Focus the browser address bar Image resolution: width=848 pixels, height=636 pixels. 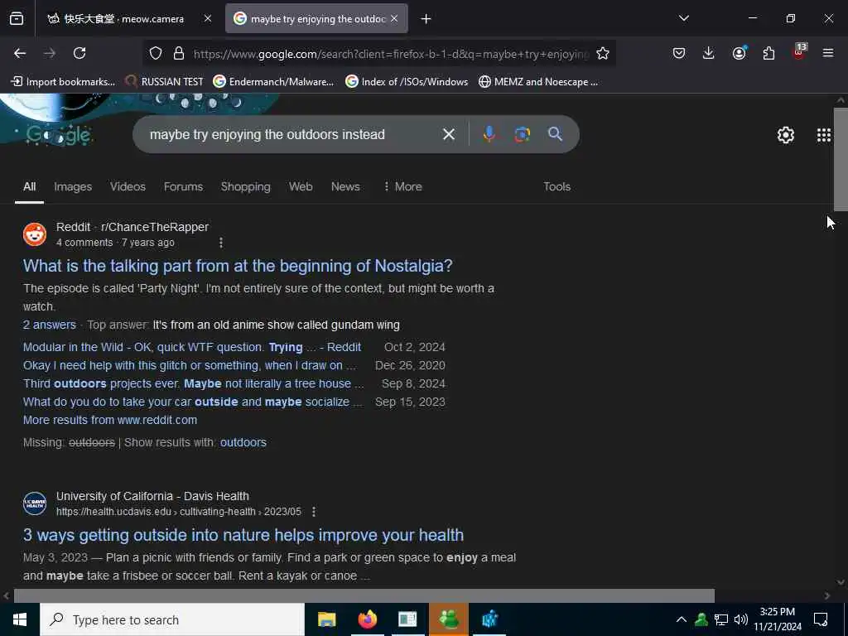point(389,54)
